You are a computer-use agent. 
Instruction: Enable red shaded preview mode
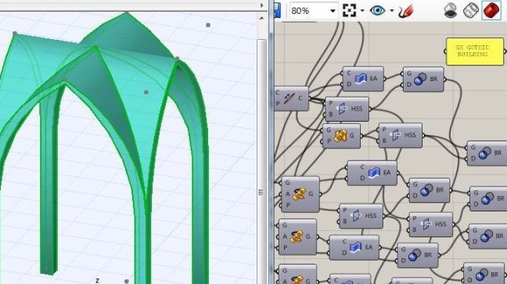coord(491,10)
